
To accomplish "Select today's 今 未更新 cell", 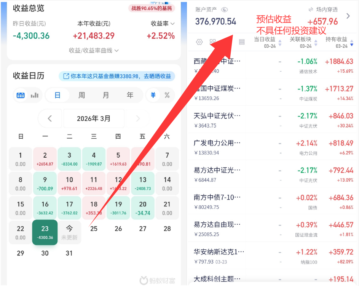I will click(x=69, y=232).
